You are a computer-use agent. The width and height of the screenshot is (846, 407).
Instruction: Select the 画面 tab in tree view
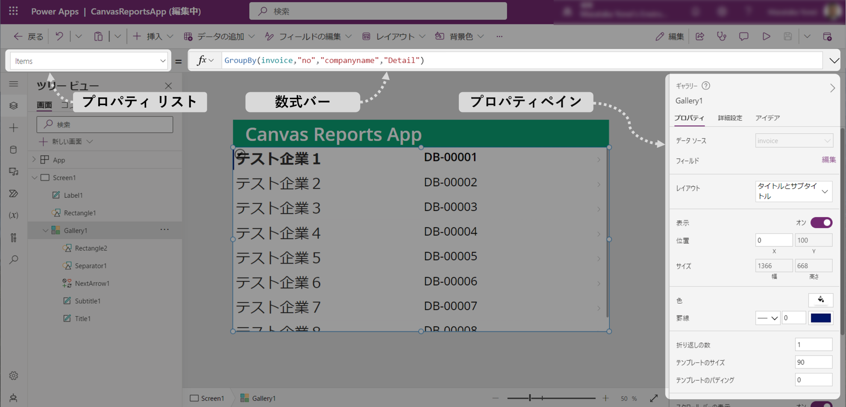44,105
